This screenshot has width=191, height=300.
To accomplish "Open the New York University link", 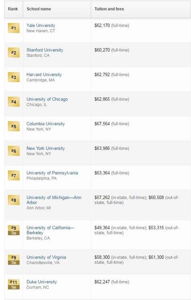I will tap(46, 148).
